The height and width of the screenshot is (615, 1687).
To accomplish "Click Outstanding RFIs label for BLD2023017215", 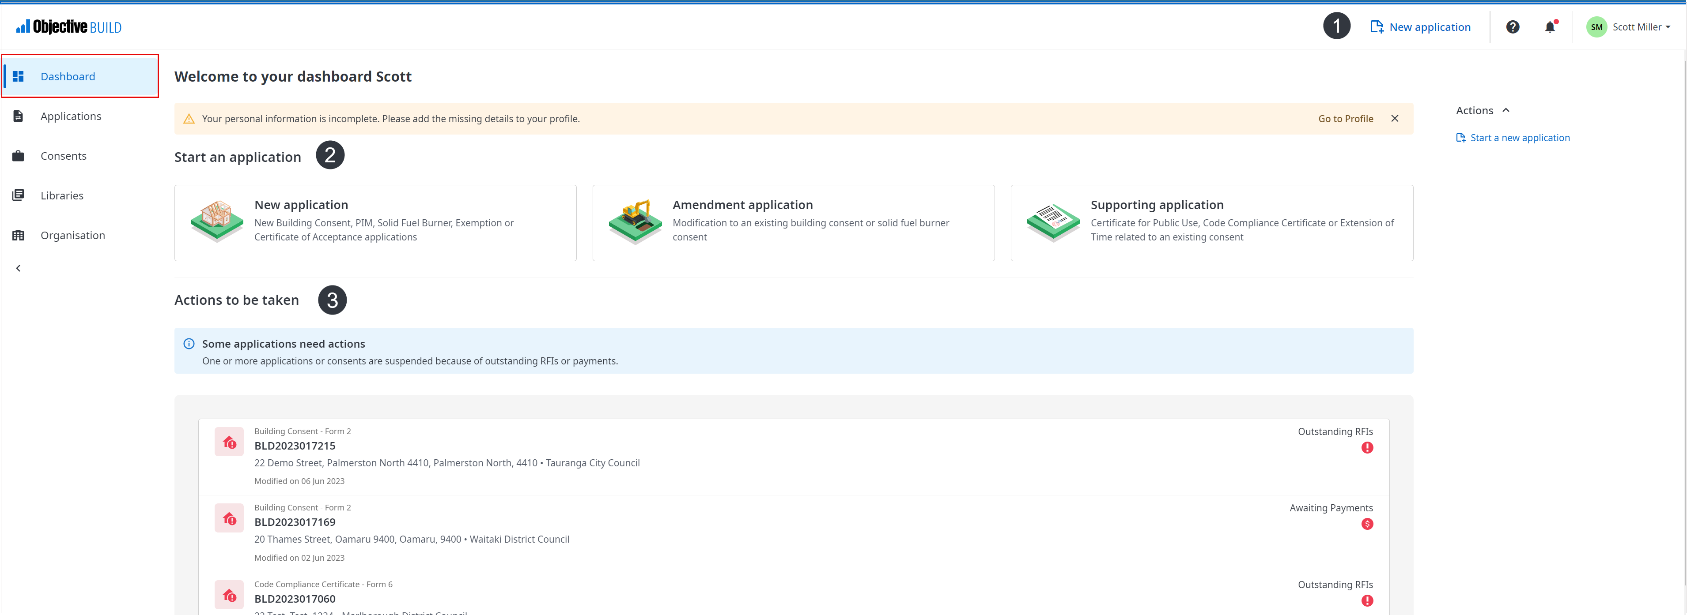I will tap(1335, 432).
